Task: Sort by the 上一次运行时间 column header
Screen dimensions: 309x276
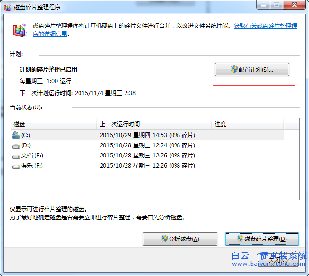Action: (x=154, y=124)
